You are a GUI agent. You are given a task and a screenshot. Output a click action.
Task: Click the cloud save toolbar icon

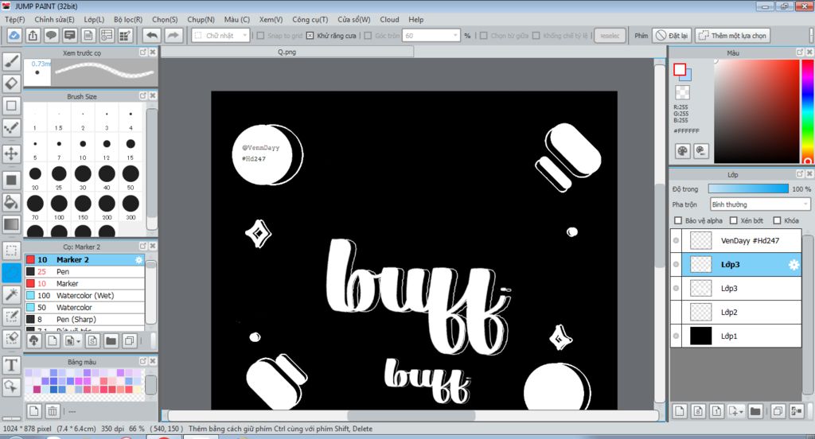(x=14, y=35)
